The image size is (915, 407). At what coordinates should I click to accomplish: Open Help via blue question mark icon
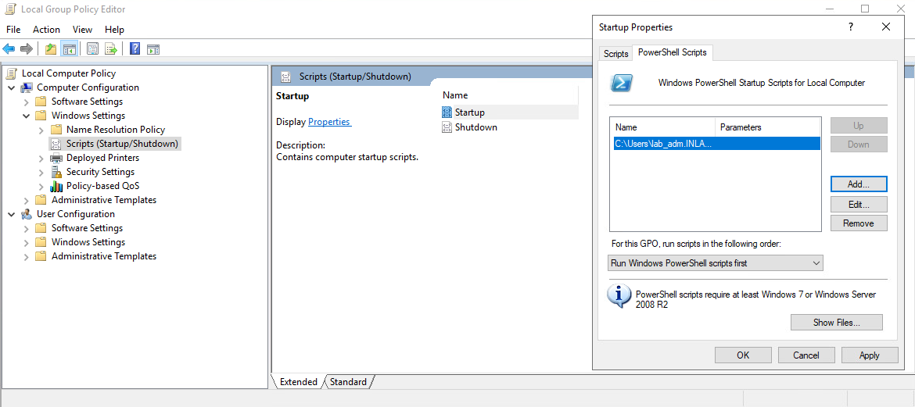pyautogui.click(x=135, y=49)
